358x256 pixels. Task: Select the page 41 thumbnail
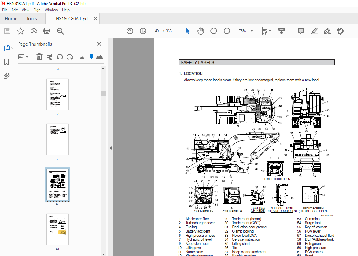(x=58, y=229)
